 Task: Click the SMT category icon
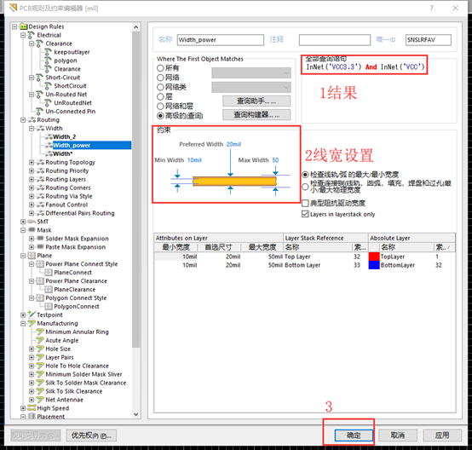click(32, 222)
